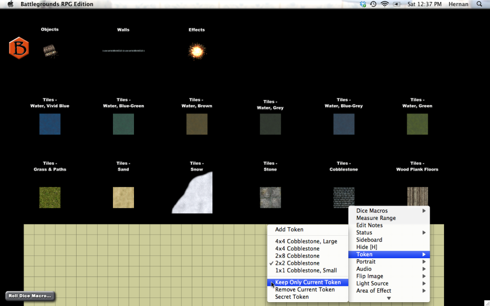The width and height of the screenshot is (490, 306).
Task: Switch token to 4x4 Cobblestone, Large
Action: (x=306, y=241)
